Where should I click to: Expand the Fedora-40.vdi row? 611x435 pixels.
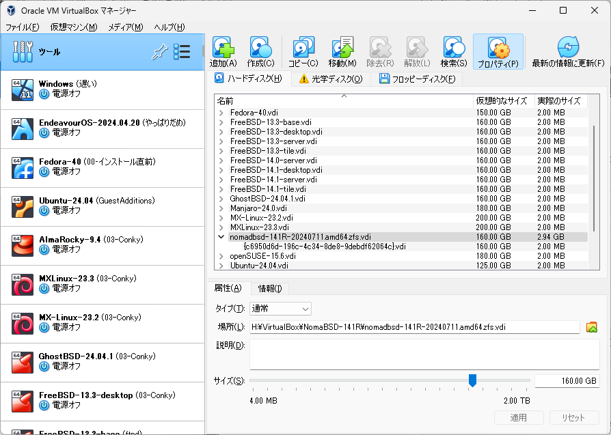(x=221, y=113)
